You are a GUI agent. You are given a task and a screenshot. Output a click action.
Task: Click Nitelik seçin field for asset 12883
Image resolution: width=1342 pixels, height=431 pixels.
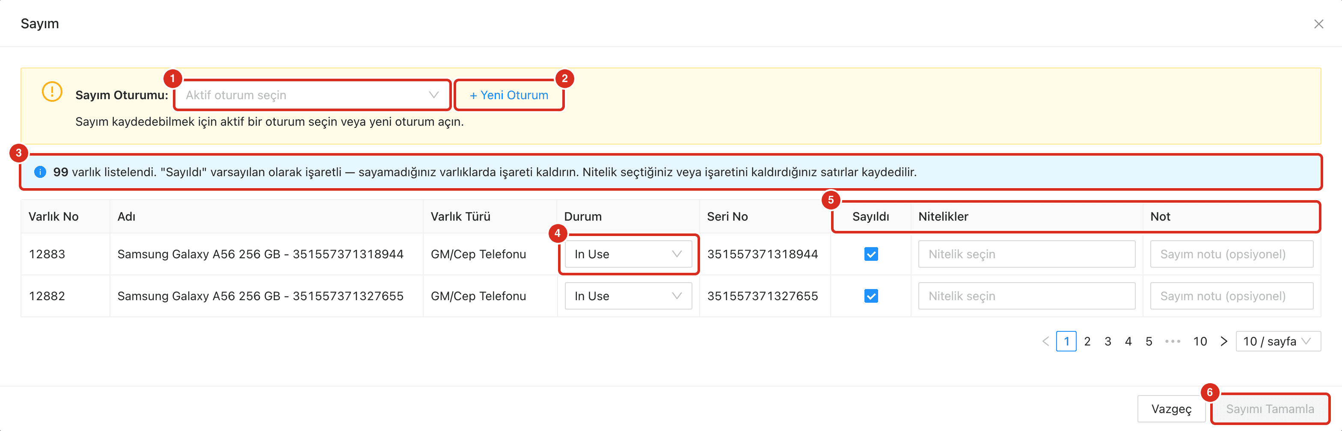[x=1026, y=254]
